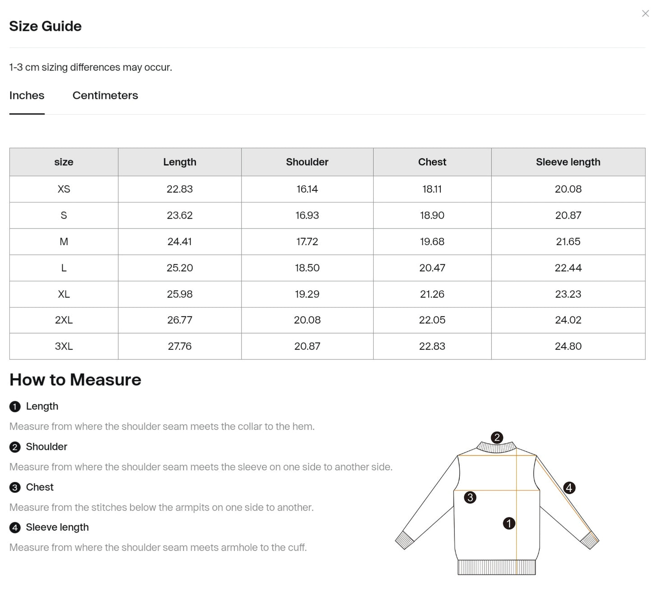
Task: Click the Size Guide title
Action: pyautogui.click(x=45, y=26)
